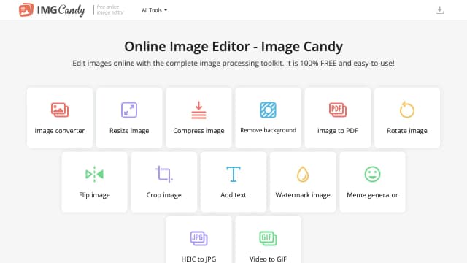
Task: Click the IMG Candy wordmark text
Action: pyautogui.click(x=61, y=10)
